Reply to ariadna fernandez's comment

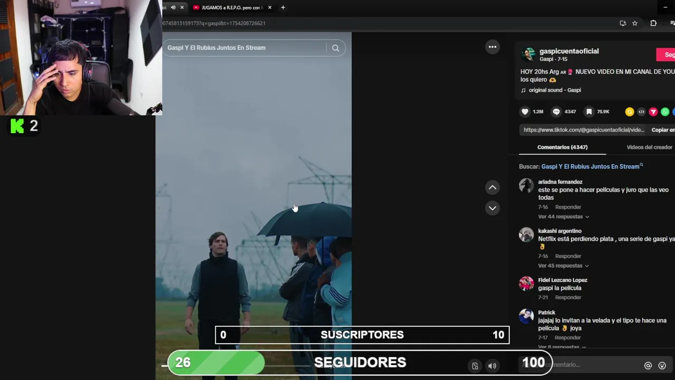click(x=568, y=207)
